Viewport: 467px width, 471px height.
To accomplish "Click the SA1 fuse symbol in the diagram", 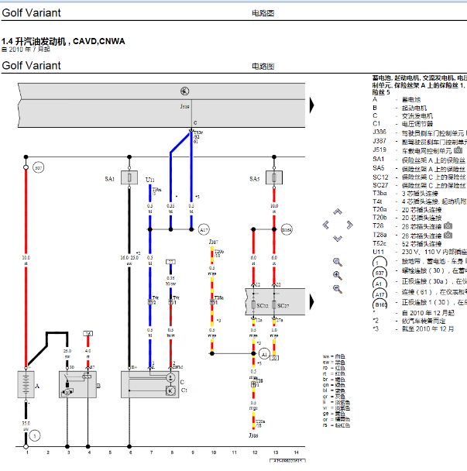I will click(129, 177).
